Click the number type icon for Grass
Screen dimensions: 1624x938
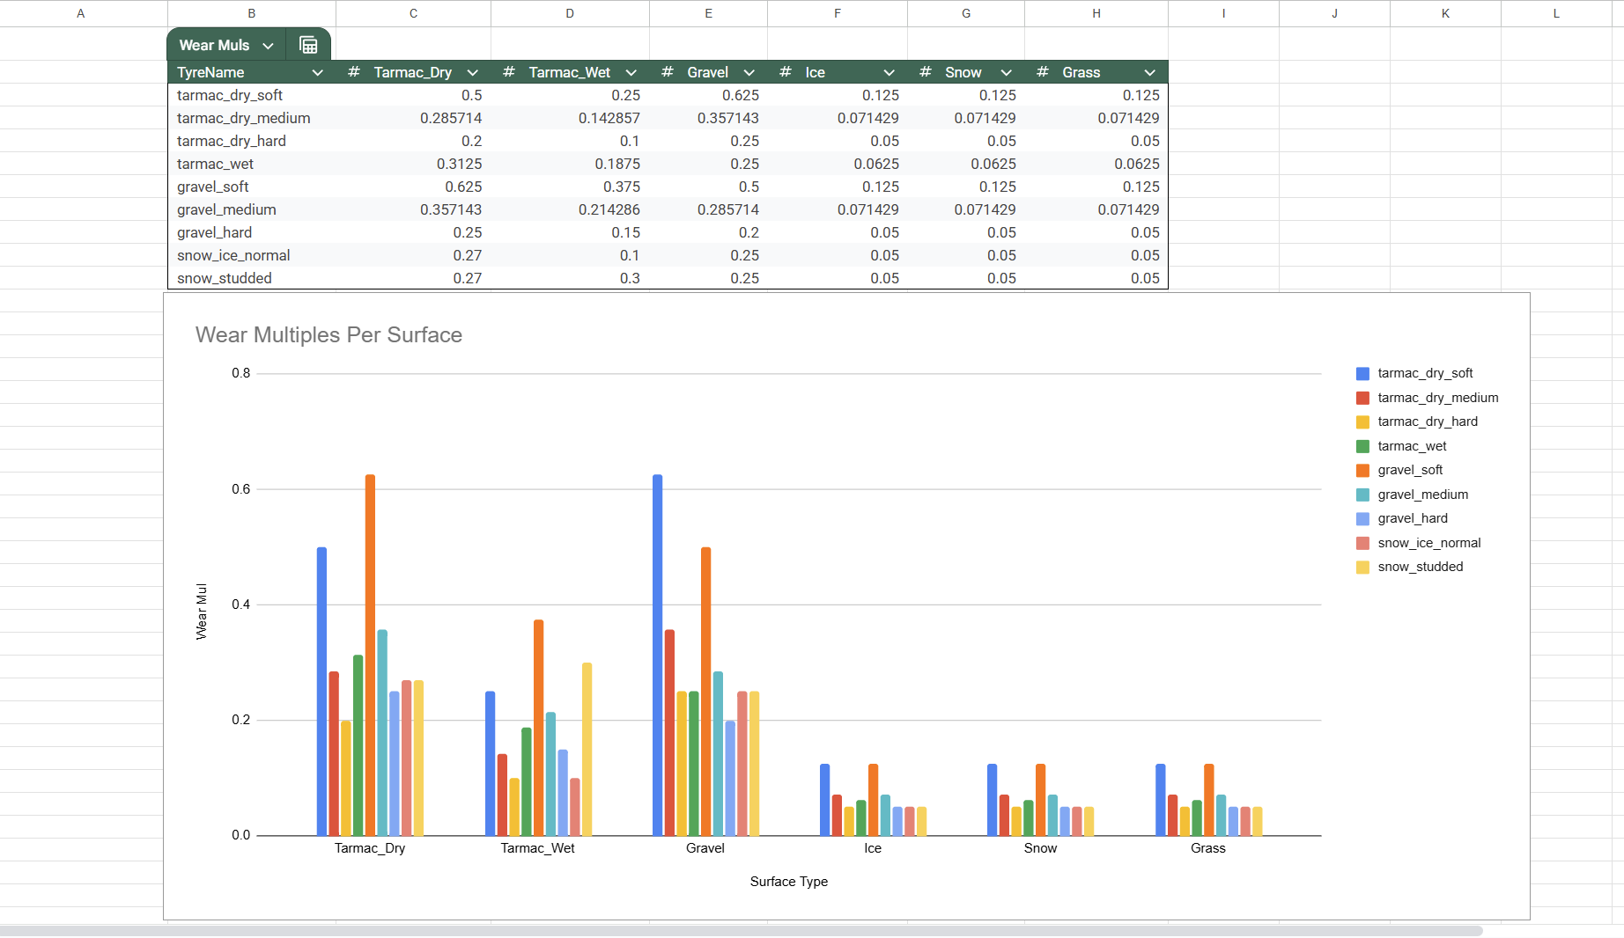[1043, 72]
